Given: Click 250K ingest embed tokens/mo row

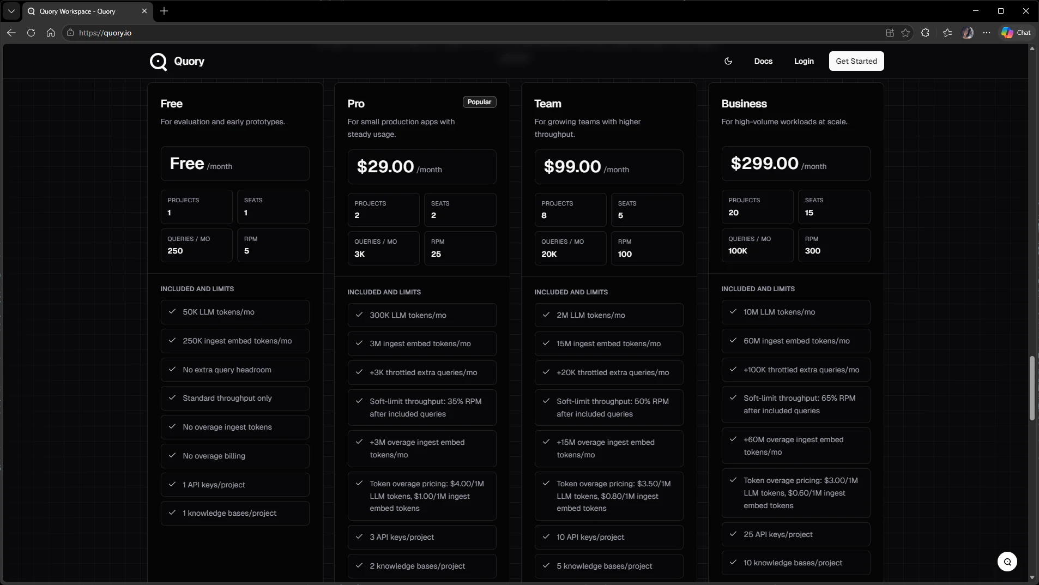Looking at the screenshot, I should tap(235, 341).
